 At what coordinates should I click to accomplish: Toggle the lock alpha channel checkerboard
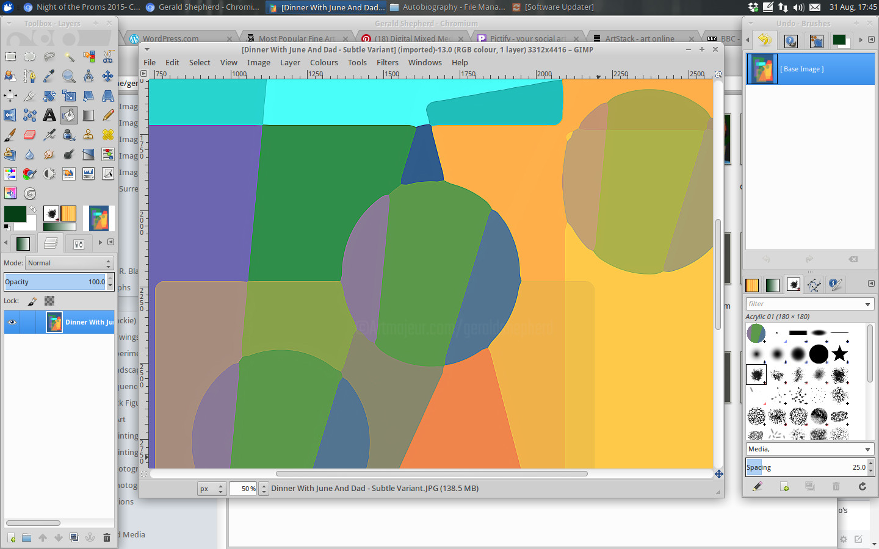pos(49,301)
